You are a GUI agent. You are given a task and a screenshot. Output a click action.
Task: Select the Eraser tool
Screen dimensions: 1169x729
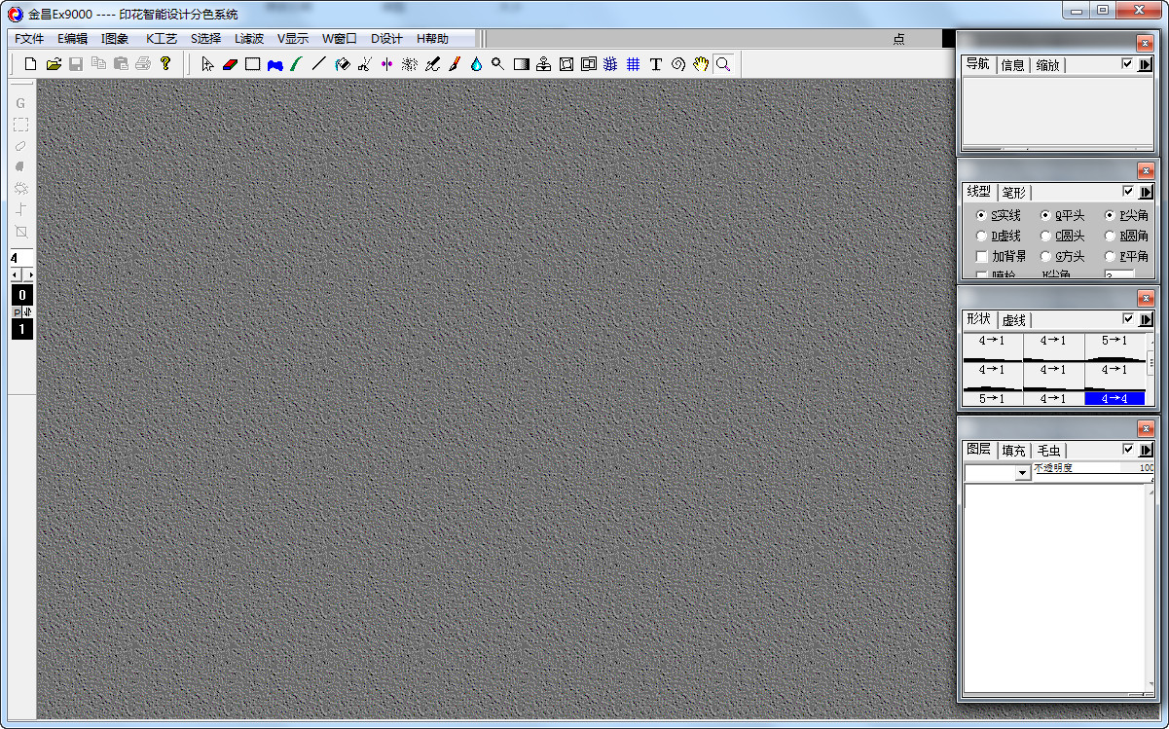coord(230,64)
